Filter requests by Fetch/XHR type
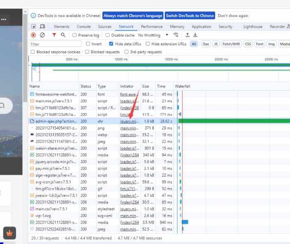290x244 pixels. (x=231, y=44)
